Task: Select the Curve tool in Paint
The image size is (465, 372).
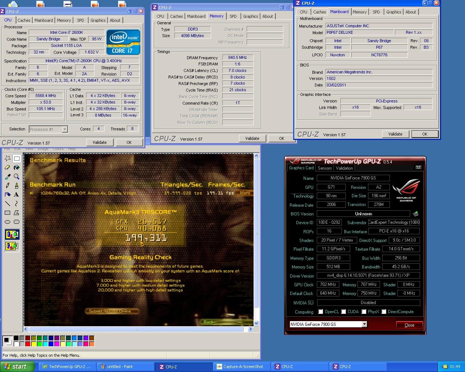Action: tap(17, 204)
